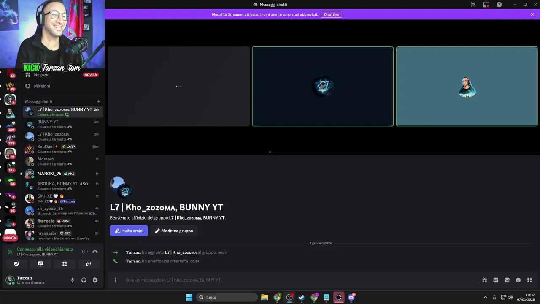Open sh_ayoub_36 conversation

(x=62, y=211)
